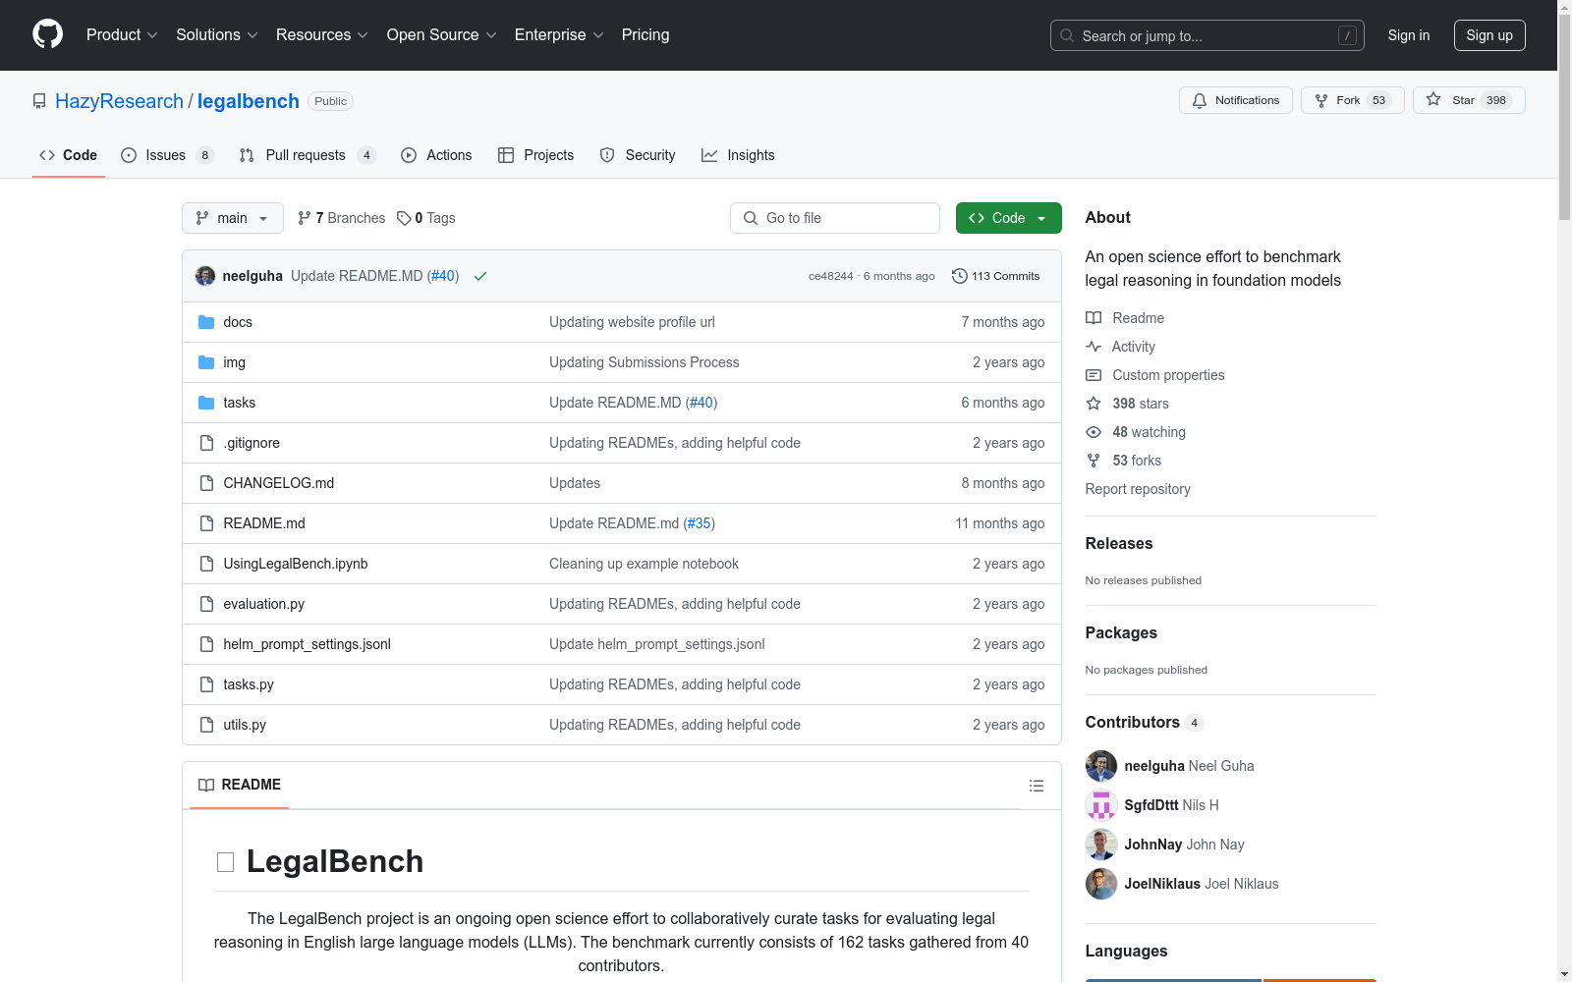Open the Pull requests tab
Image resolution: width=1572 pixels, height=982 pixels.
coord(308,155)
